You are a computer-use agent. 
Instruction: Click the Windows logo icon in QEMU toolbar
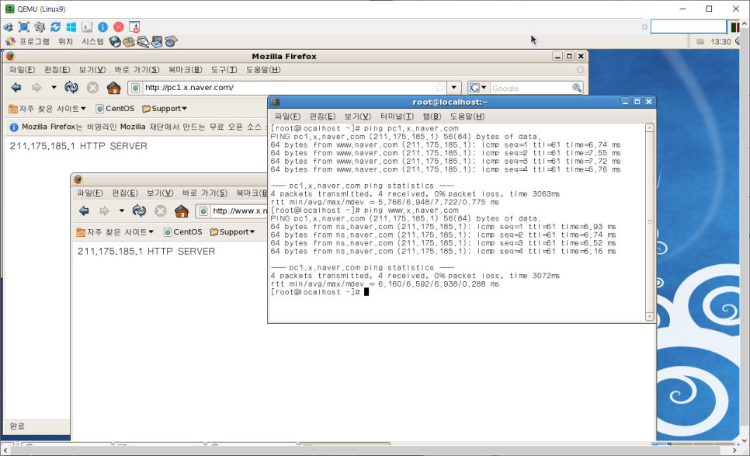point(71,27)
